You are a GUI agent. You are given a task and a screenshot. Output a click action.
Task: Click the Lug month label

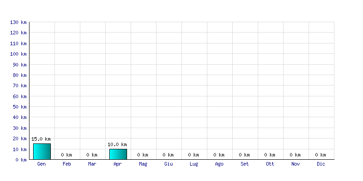point(194,164)
